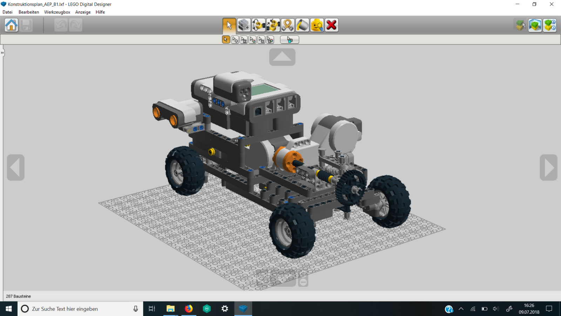Enable the Multiple selection cursor option
561x316 pixels.
[235, 40]
